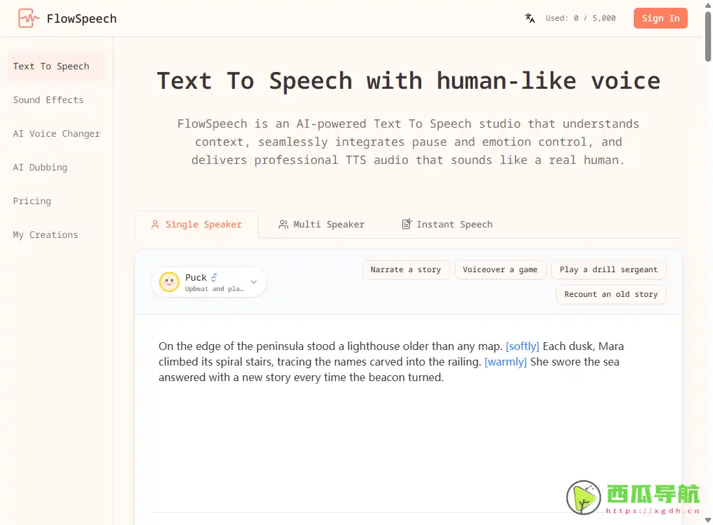Click the Single Speaker person icon
The width and height of the screenshot is (713, 525).
click(155, 224)
